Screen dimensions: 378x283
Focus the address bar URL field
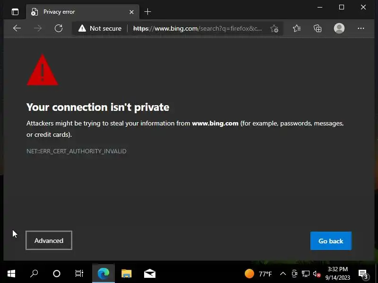tap(198, 28)
